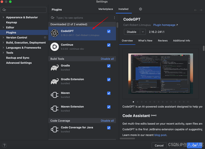Expand Appearance & Behavior settings
205x149 pixels.
tap(3, 17)
